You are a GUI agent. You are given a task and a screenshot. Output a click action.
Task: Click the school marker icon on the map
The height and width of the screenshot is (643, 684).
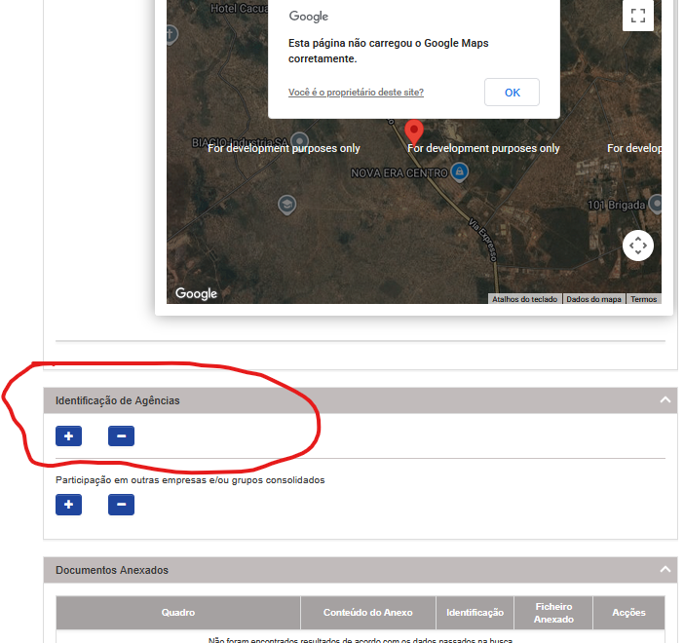(286, 205)
